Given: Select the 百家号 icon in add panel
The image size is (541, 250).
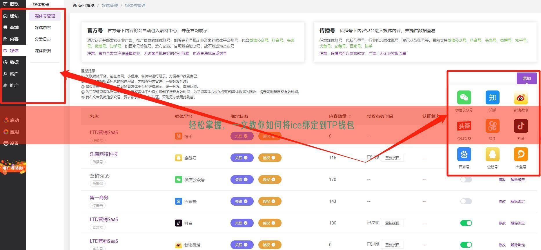Looking at the screenshot, I should click(464, 154).
